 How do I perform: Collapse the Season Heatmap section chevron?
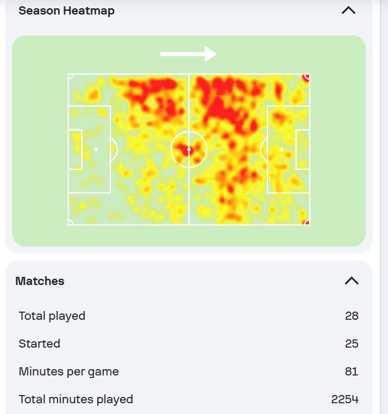[x=348, y=11]
